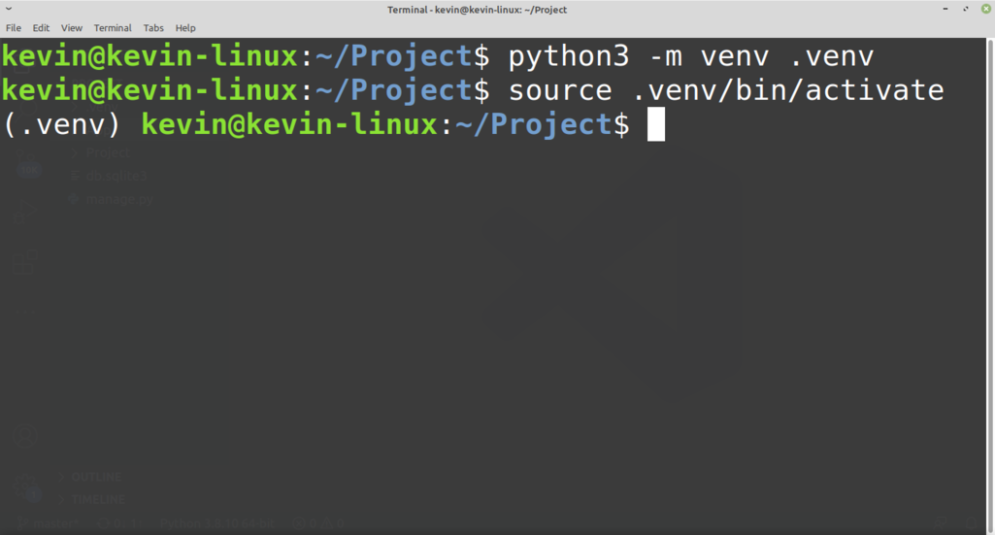Click the 'source .venv/bin/activate' command text
This screenshot has height=535, width=995.
726,90
